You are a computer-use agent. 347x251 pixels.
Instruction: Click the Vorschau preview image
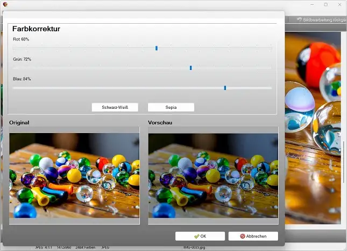coord(213,176)
